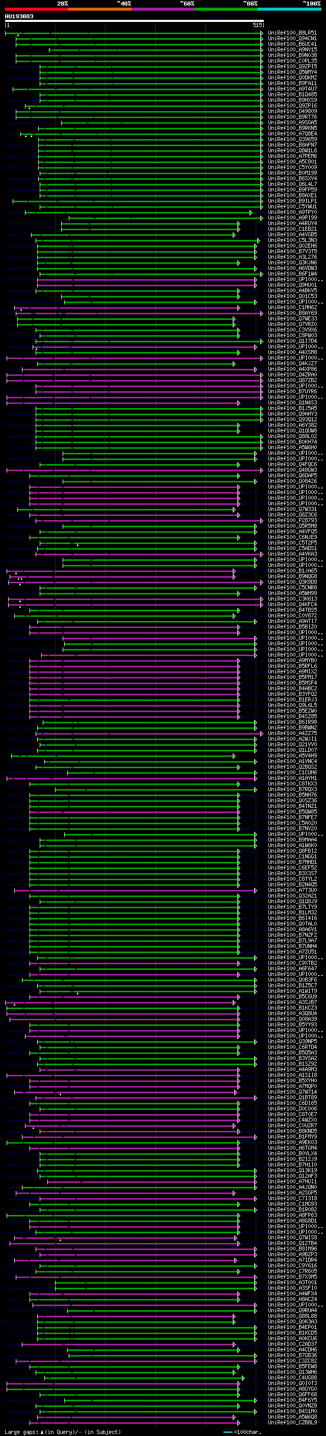Viewport: 326px width, 1436px height.
Task: Click the white query sequence bar
Action: pos(134,21)
